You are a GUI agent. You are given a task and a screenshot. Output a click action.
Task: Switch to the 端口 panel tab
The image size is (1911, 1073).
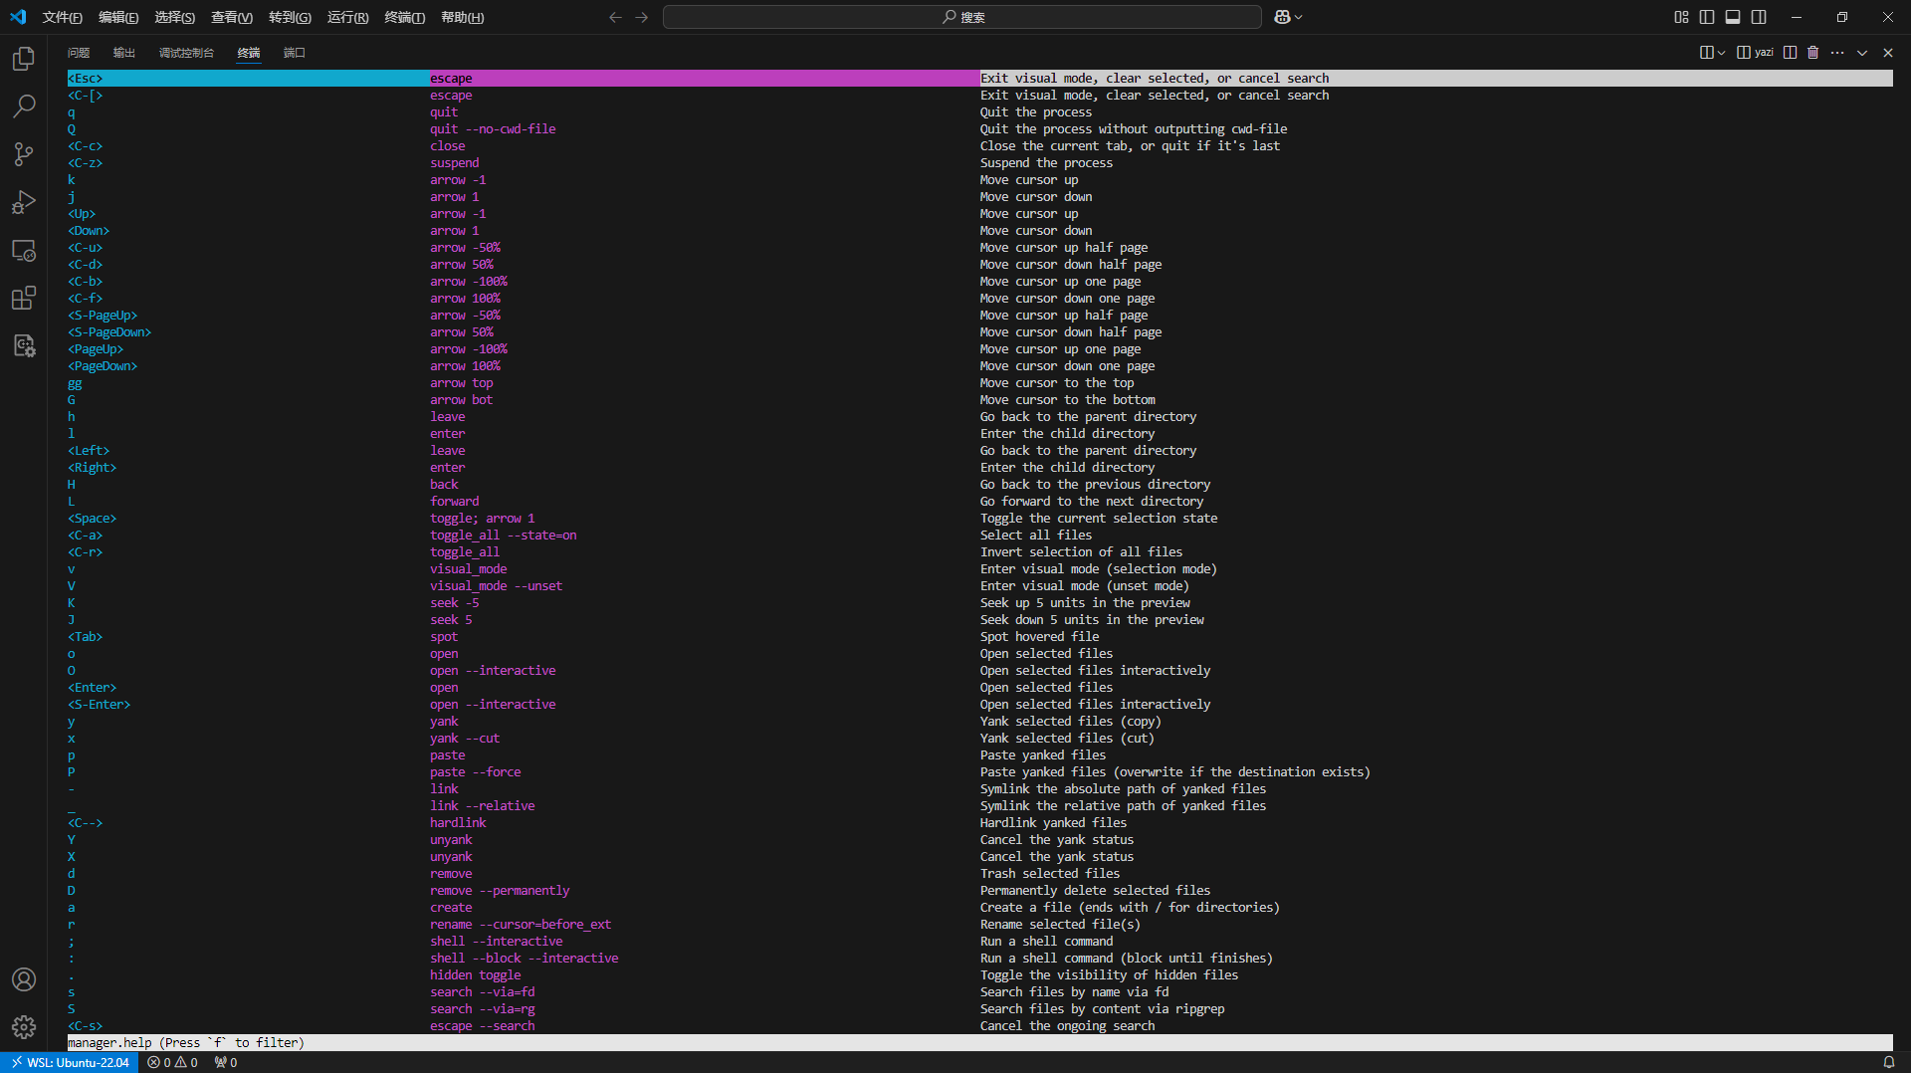coord(295,53)
